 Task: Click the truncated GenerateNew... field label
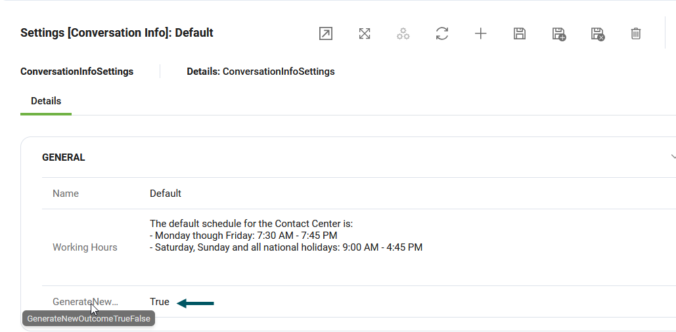pyautogui.click(x=85, y=302)
